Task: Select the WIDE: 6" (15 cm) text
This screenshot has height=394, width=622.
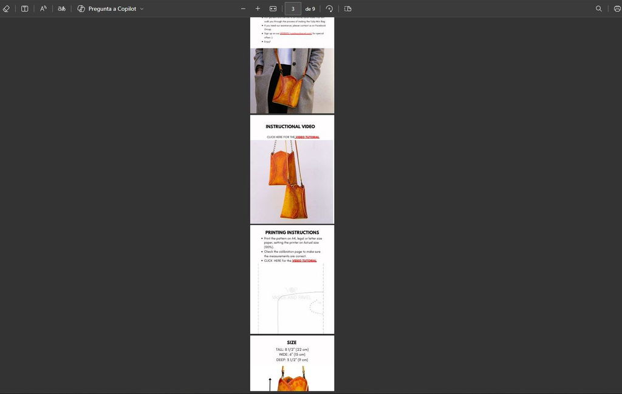Action: [x=292, y=355]
